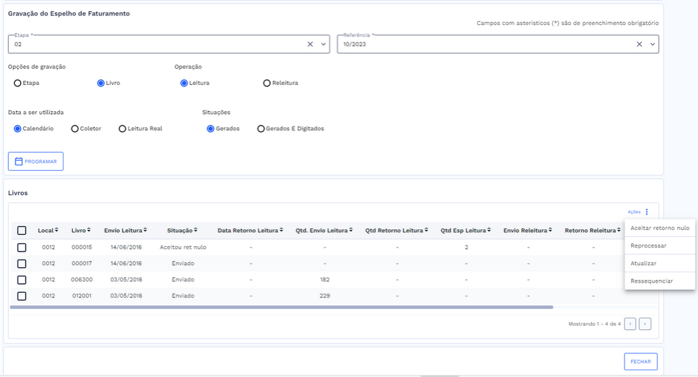Choose Aceitar retorno nulo from menu

click(x=659, y=228)
